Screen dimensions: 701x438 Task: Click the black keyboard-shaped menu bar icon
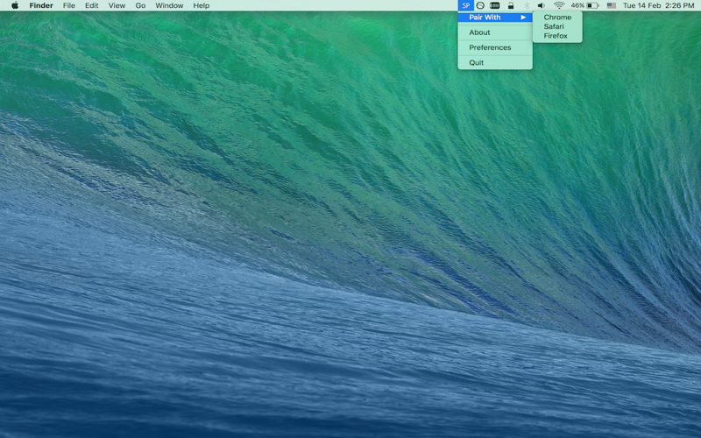point(494,5)
